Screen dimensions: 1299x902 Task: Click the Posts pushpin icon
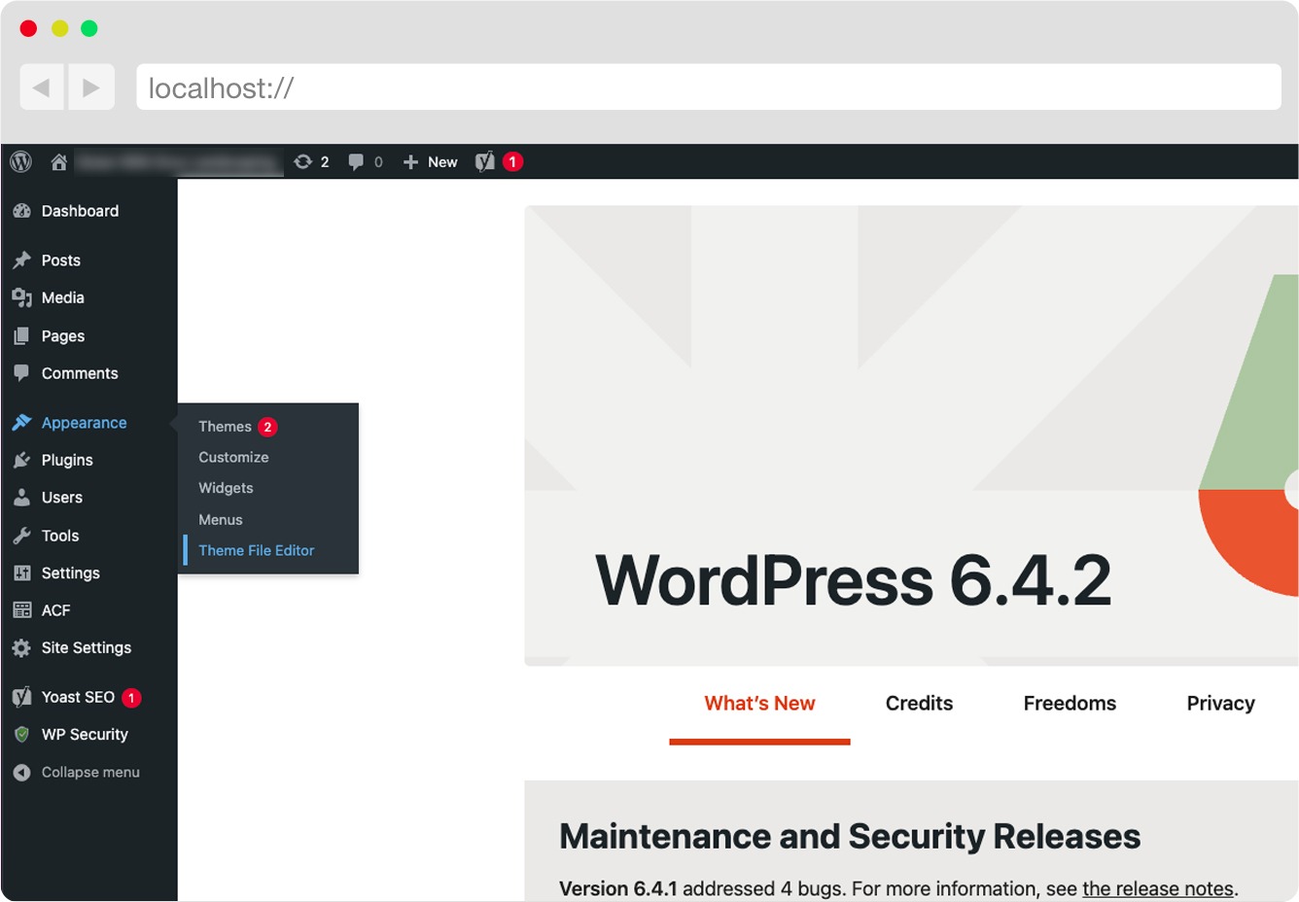click(21, 260)
